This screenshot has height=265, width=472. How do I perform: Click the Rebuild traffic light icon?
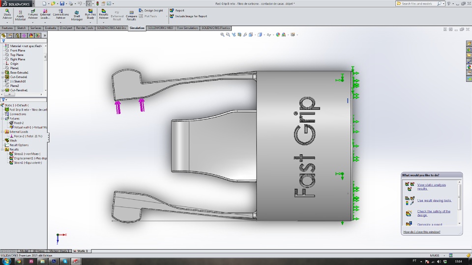pos(97,3)
